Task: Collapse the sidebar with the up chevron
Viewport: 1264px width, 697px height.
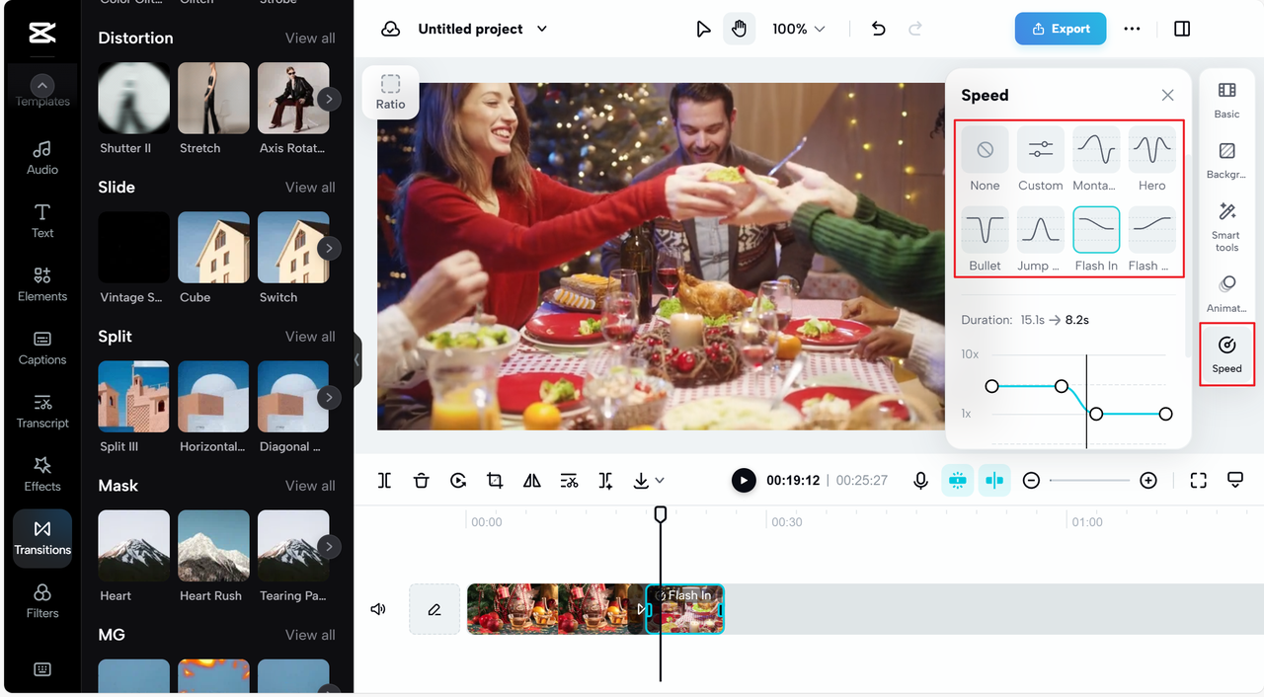Action: point(42,86)
